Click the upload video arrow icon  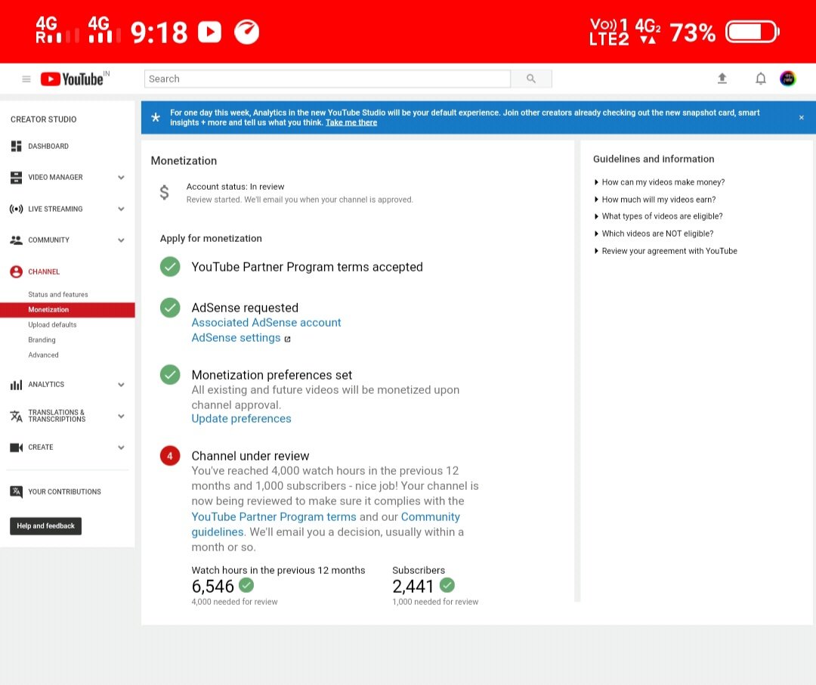click(x=722, y=78)
